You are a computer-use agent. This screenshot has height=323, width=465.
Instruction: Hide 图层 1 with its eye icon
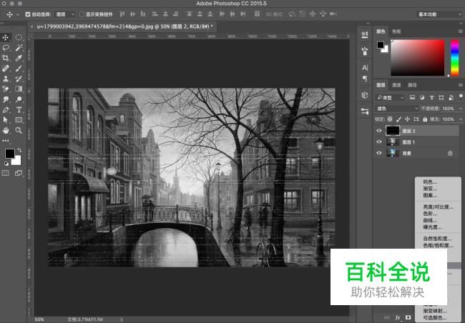tap(379, 142)
